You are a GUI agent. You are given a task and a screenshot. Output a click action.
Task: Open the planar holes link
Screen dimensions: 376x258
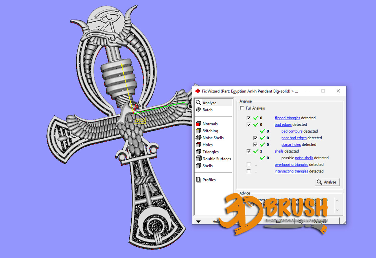(291, 144)
